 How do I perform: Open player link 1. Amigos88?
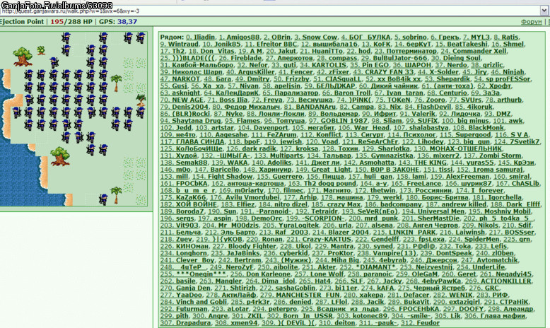(x=239, y=37)
